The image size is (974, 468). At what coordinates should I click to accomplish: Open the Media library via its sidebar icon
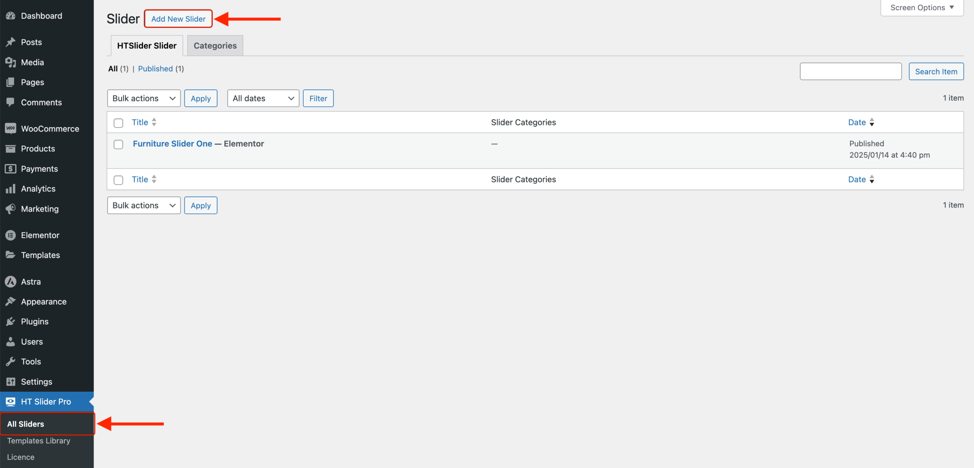[10, 62]
